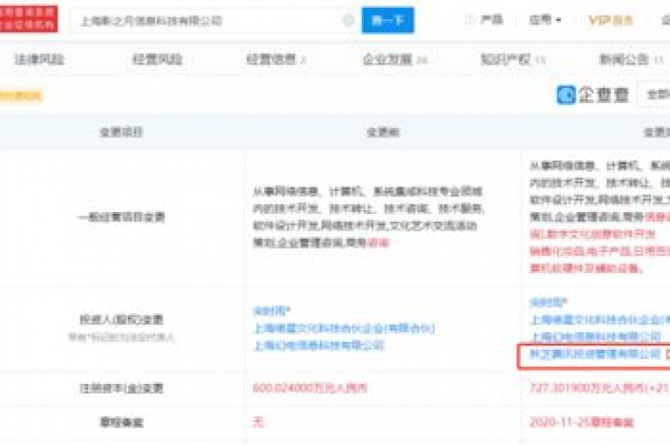Click the 变更项目 column header
The width and height of the screenshot is (670, 445).
[x=121, y=132]
